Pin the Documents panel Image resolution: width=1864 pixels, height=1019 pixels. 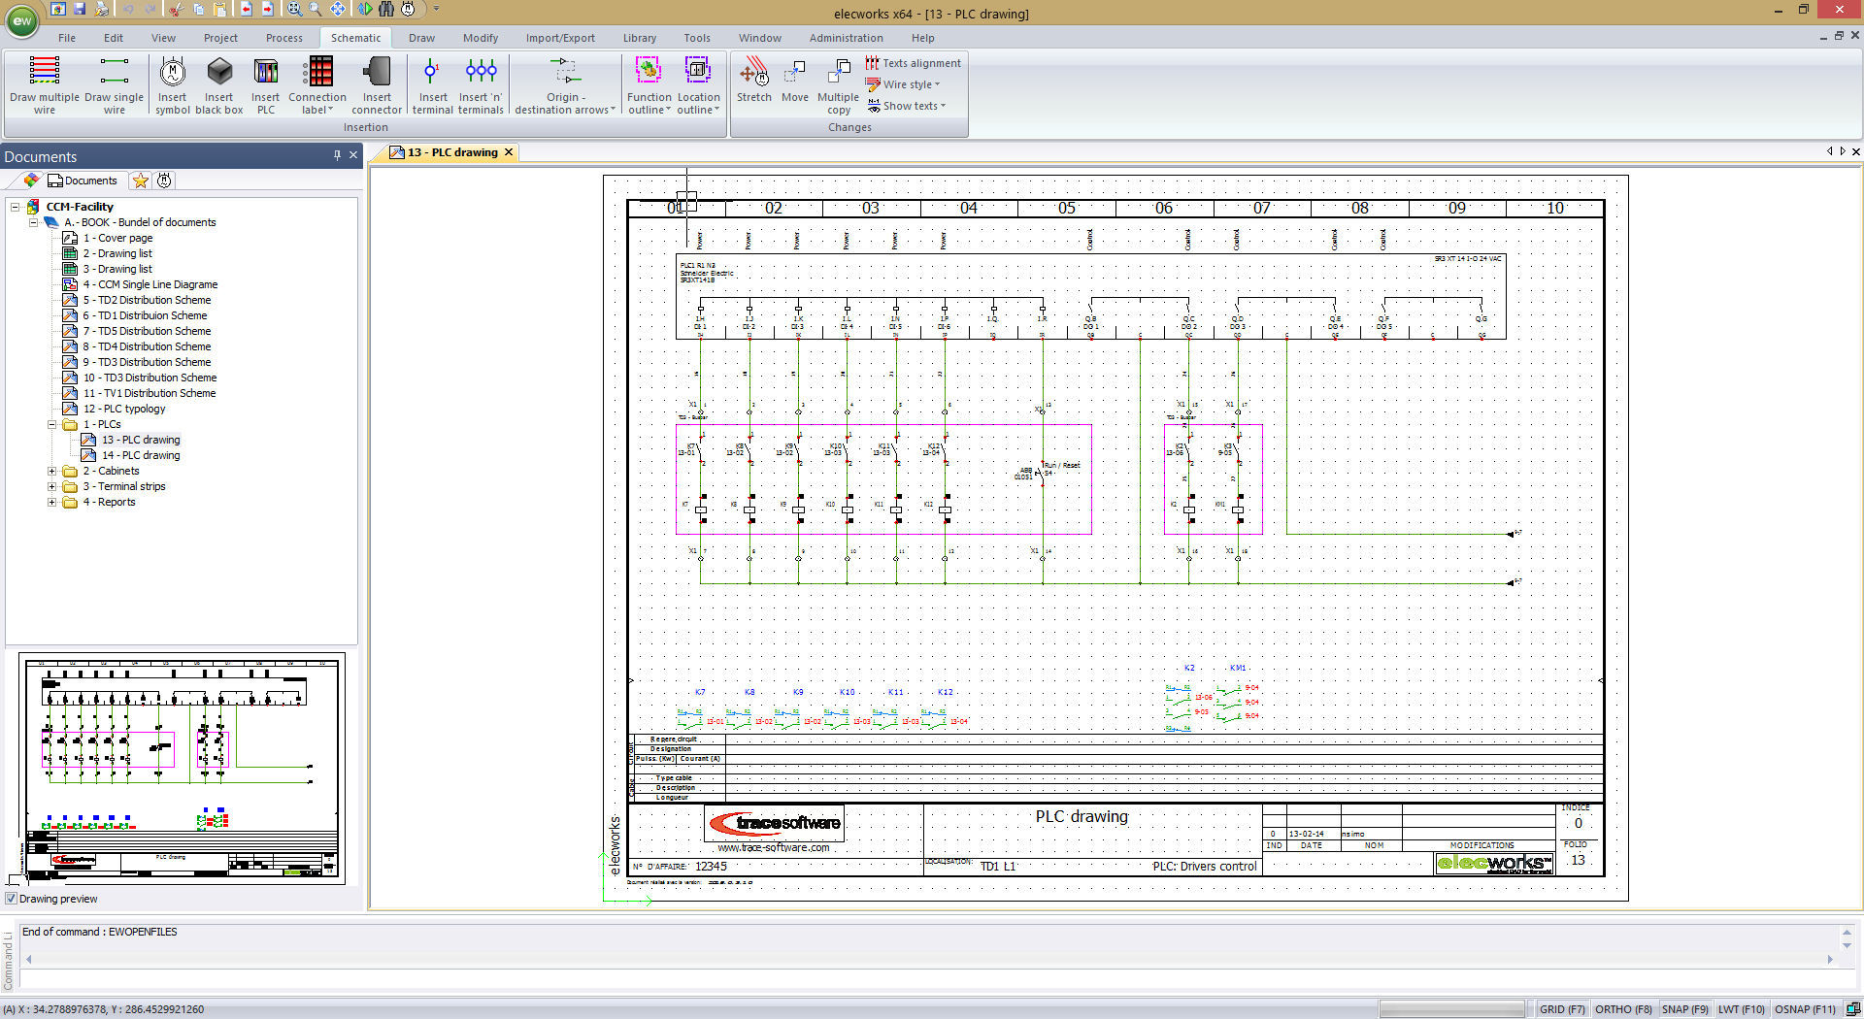point(337,155)
